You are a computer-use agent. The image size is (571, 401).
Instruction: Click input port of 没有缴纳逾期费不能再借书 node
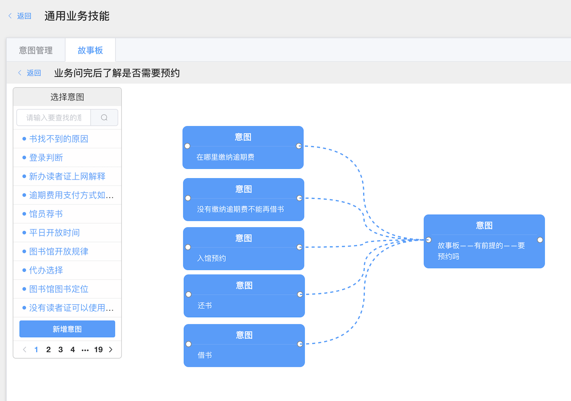188,198
